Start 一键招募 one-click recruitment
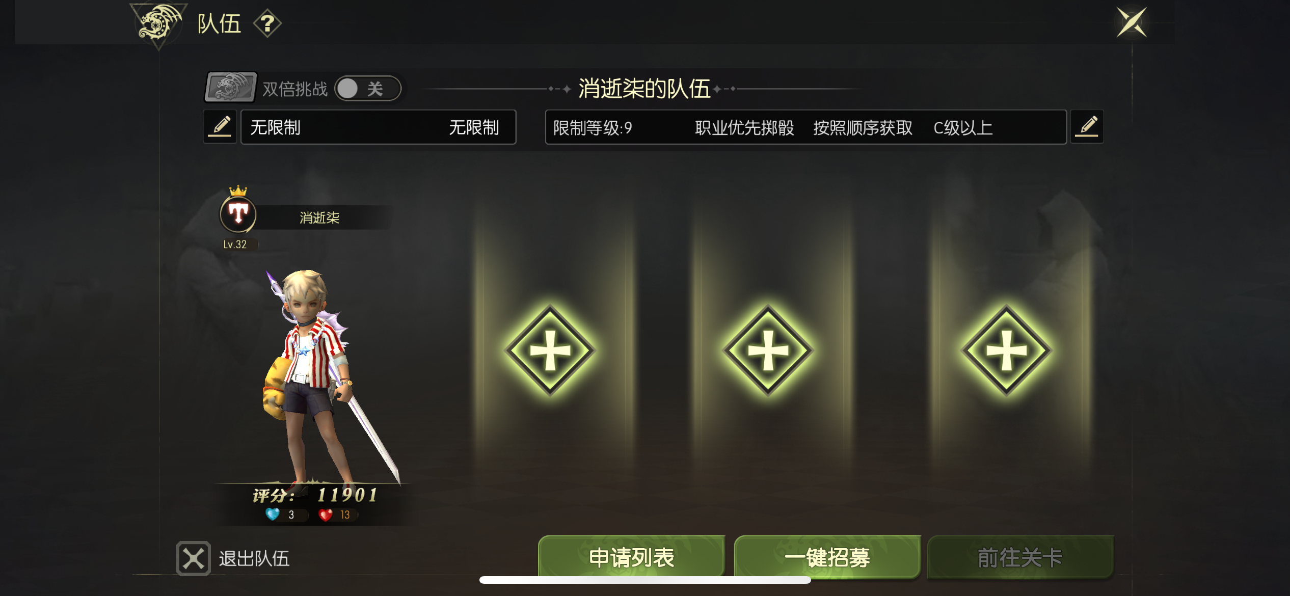This screenshot has width=1290, height=596. pyautogui.click(x=827, y=557)
